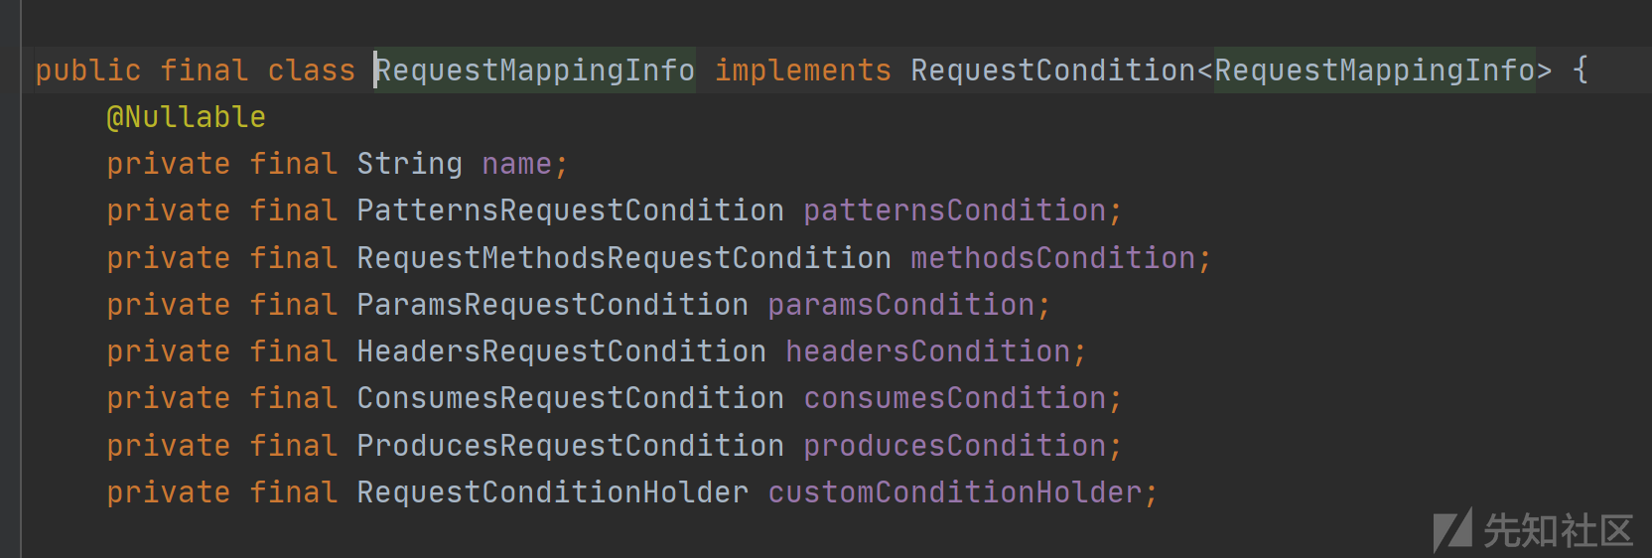The width and height of the screenshot is (1652, 558).
Task: Click the headersCondition field name
Action: (x=928, y=351)
